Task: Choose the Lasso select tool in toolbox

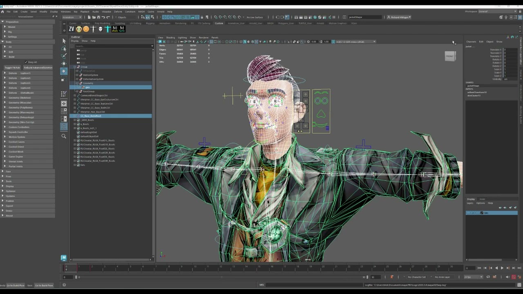Action: (63, 49)
